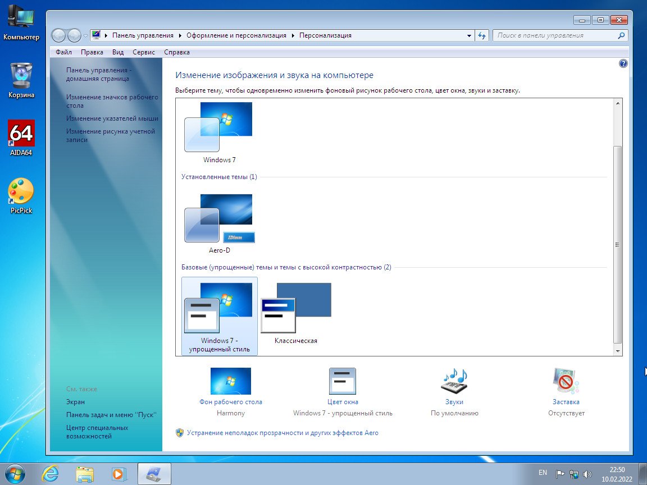Click the Personalization window taskbar button
Viewport: 647px width, 485px height.
pyautogui.click(x=154, y=474)
